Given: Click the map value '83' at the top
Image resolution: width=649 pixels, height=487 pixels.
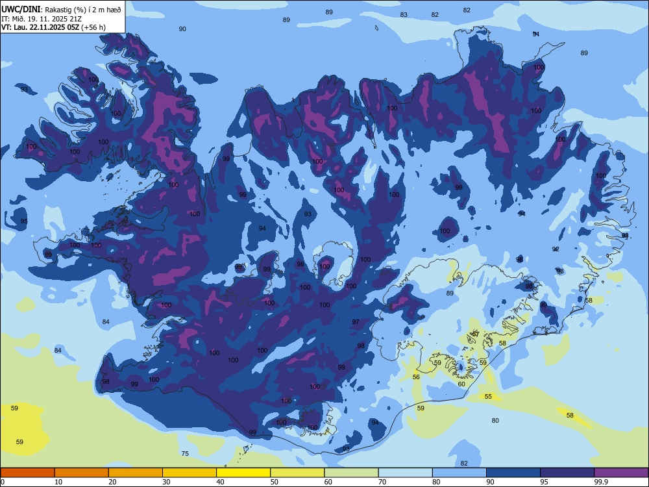Looking at the screenshot, I should coord(404,14).
